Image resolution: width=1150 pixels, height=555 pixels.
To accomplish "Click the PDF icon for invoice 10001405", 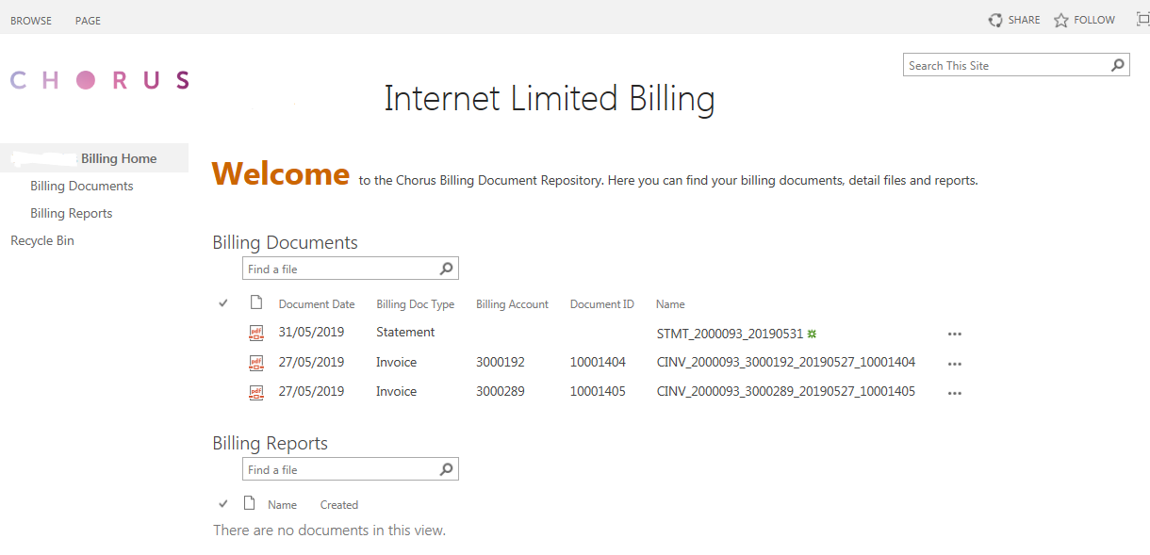I will (x=256, y=392).
